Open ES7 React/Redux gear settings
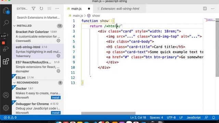Viewport: 219px width, 123px height. tap(59, 71)
